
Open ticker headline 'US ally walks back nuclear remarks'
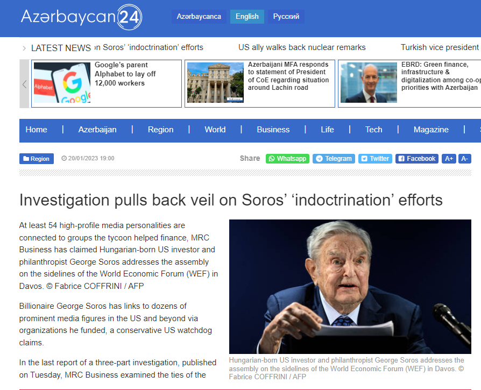(302, 47)
